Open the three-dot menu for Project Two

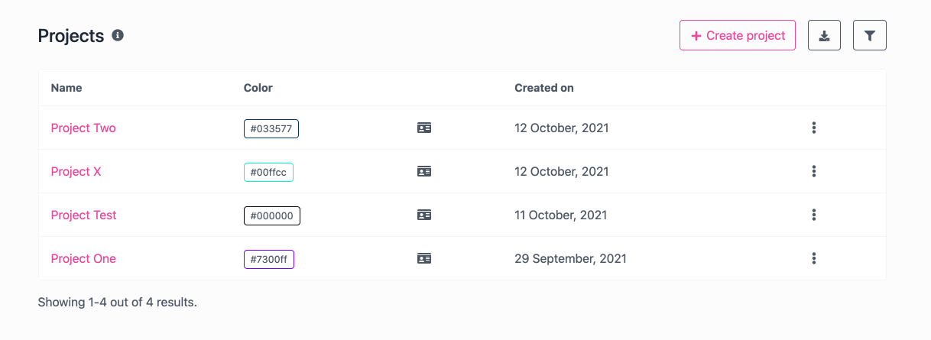click(814, 128)
